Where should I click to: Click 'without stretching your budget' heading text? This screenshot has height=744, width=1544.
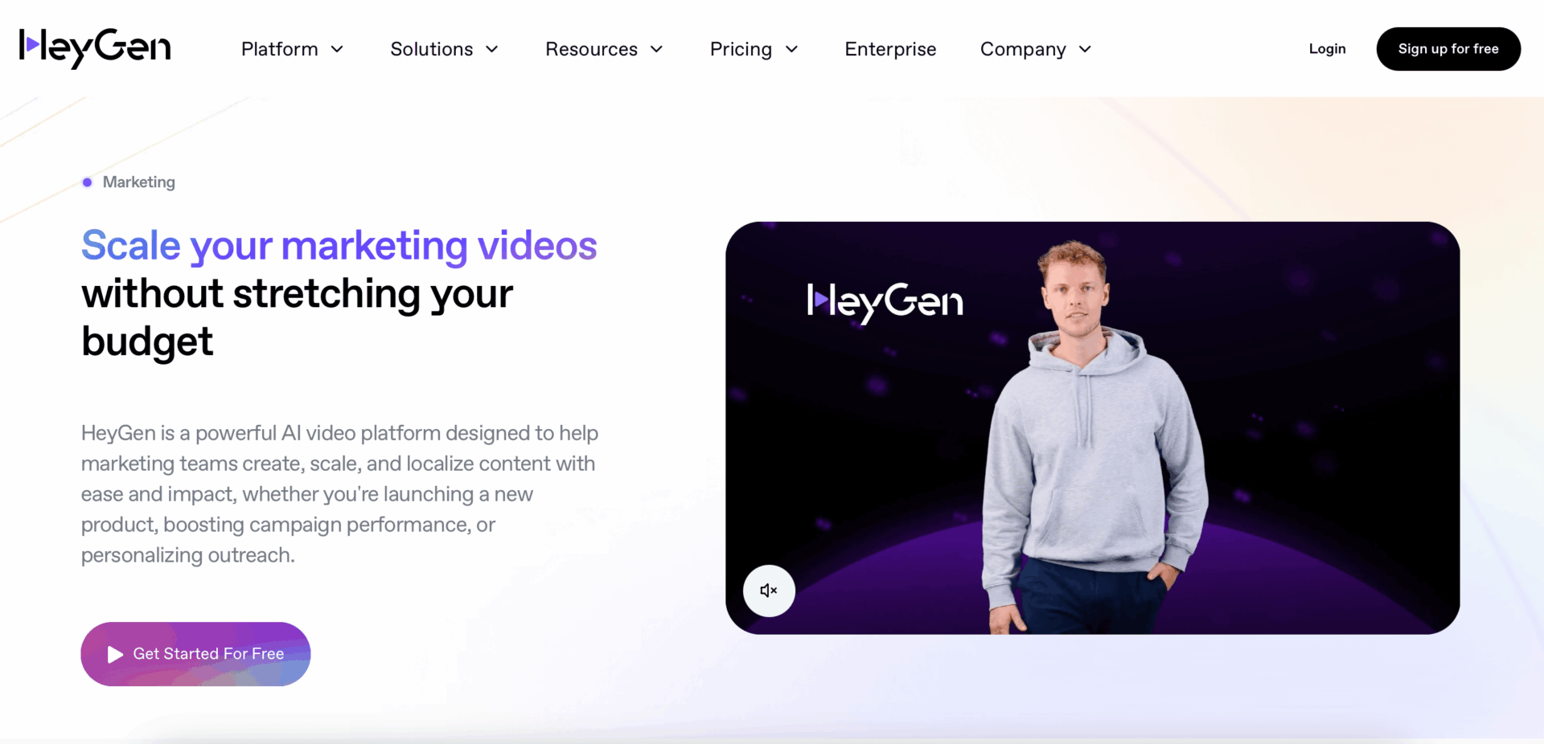(x=297, y=317)
